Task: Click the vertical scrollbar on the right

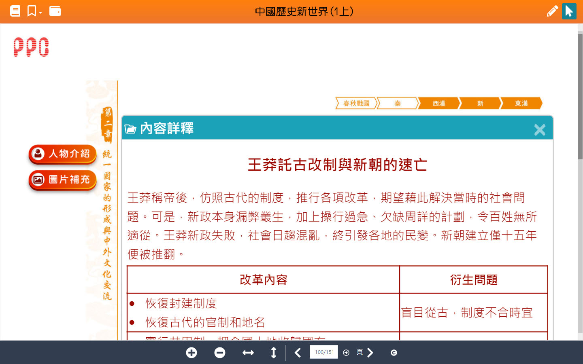Action: 580,97
